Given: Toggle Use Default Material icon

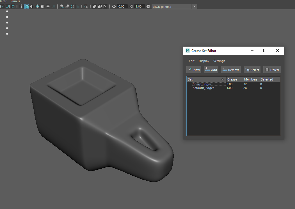Looking at the screenshot, I should click(x=32, y=6).
